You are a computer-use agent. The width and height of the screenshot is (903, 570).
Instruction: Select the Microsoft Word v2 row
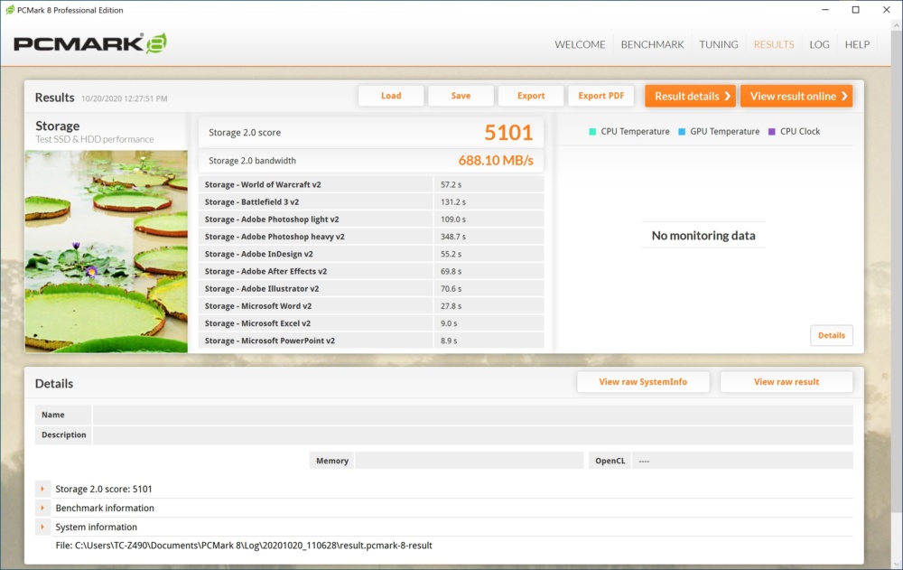(x=371, y=305)
